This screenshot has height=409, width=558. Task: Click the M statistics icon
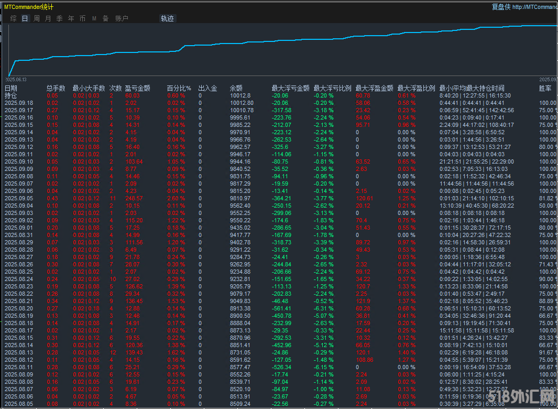[94, 18]
